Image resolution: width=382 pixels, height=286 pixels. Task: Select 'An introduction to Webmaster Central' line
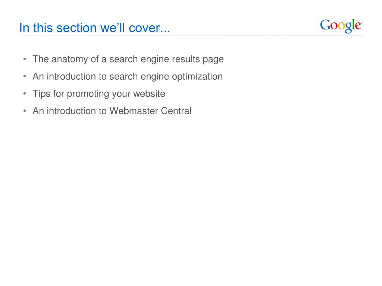click(112, 111)
